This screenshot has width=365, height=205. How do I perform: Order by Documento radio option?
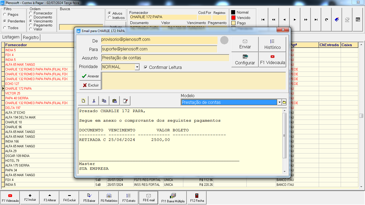click(x=31, y=17)
